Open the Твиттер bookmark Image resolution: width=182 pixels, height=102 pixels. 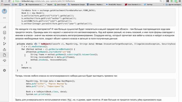(148, 5)
